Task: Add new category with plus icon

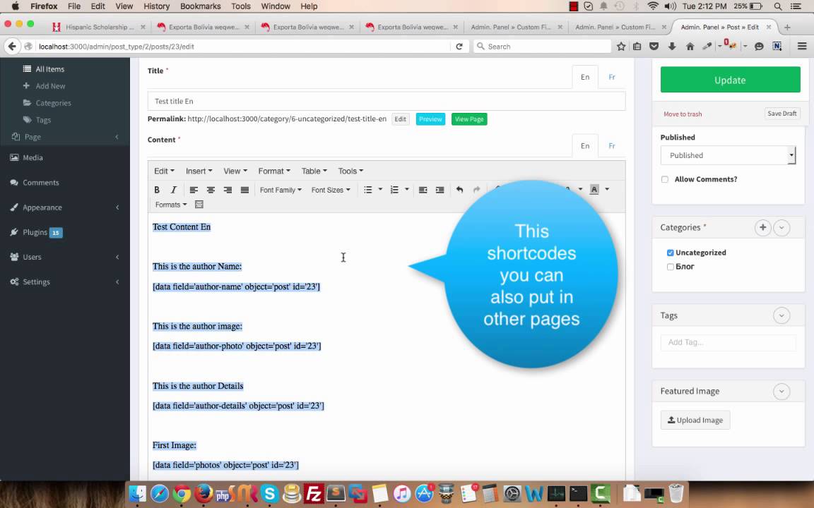Action: (x=762, y=228)
